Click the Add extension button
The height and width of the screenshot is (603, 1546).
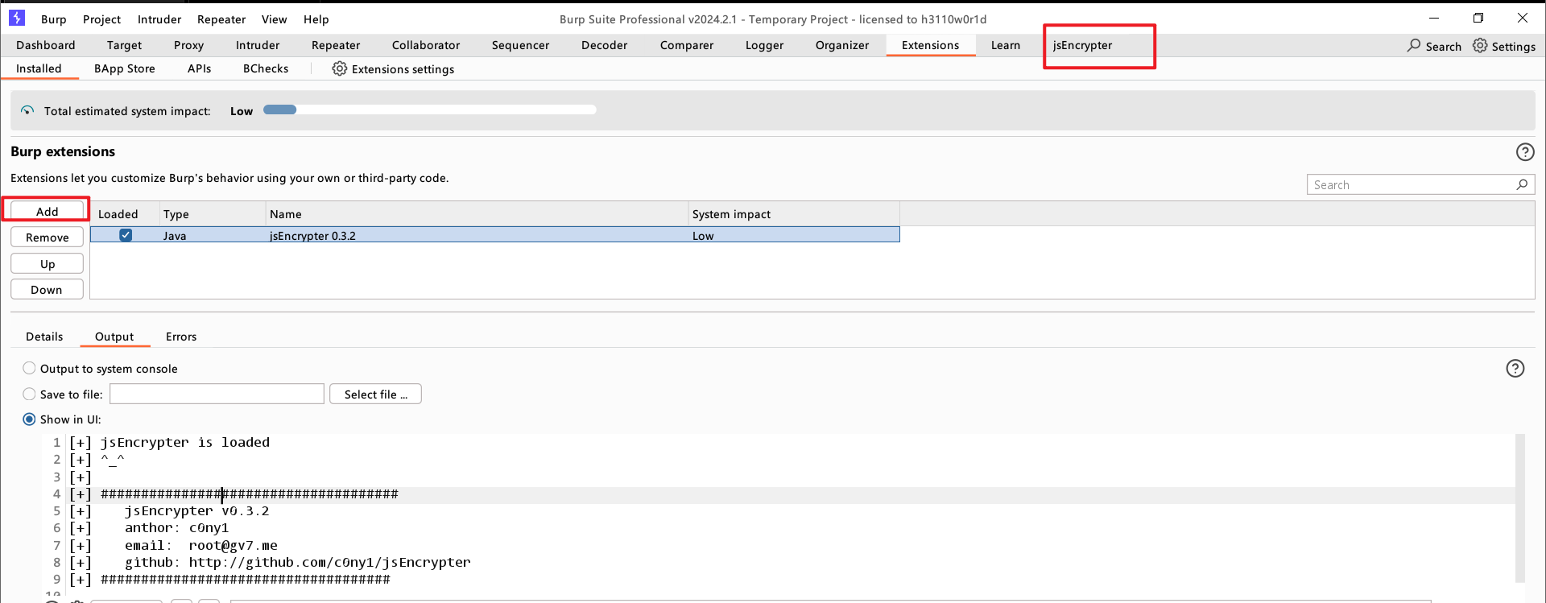(x=47, y=211)
